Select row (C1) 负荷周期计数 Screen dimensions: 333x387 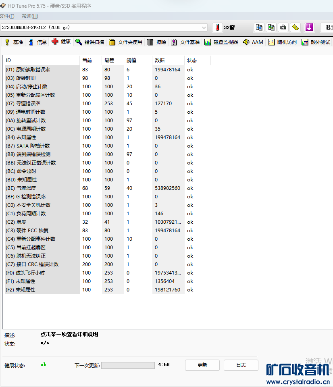click(x=107, y=214)
